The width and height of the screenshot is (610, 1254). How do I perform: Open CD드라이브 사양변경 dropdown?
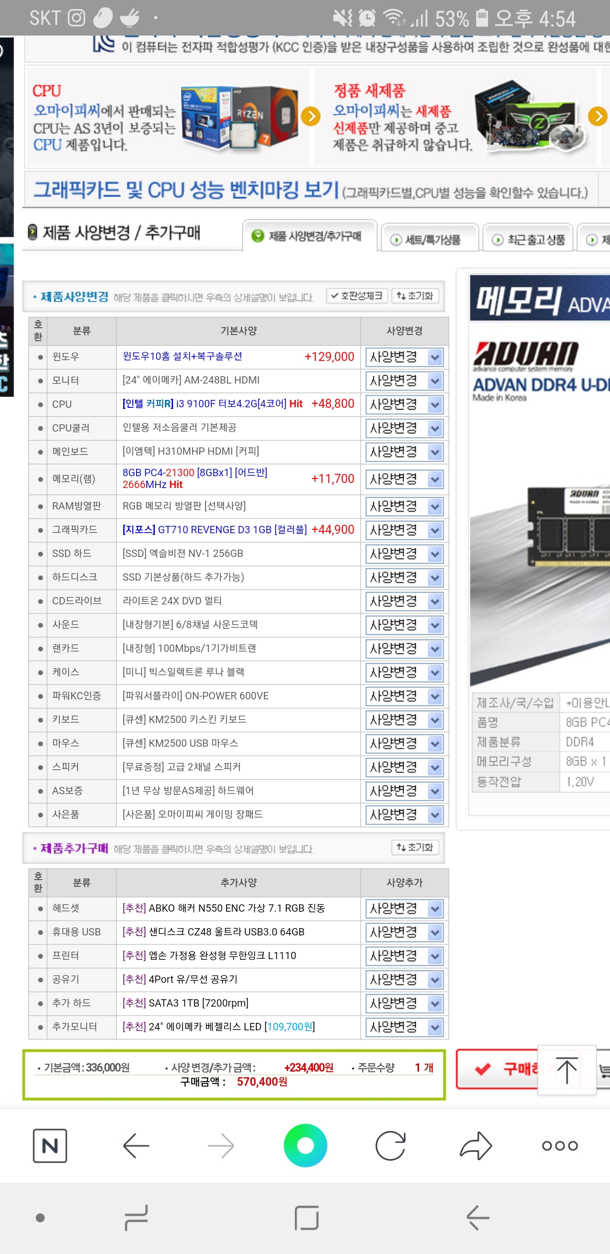(x=404, y=601)
